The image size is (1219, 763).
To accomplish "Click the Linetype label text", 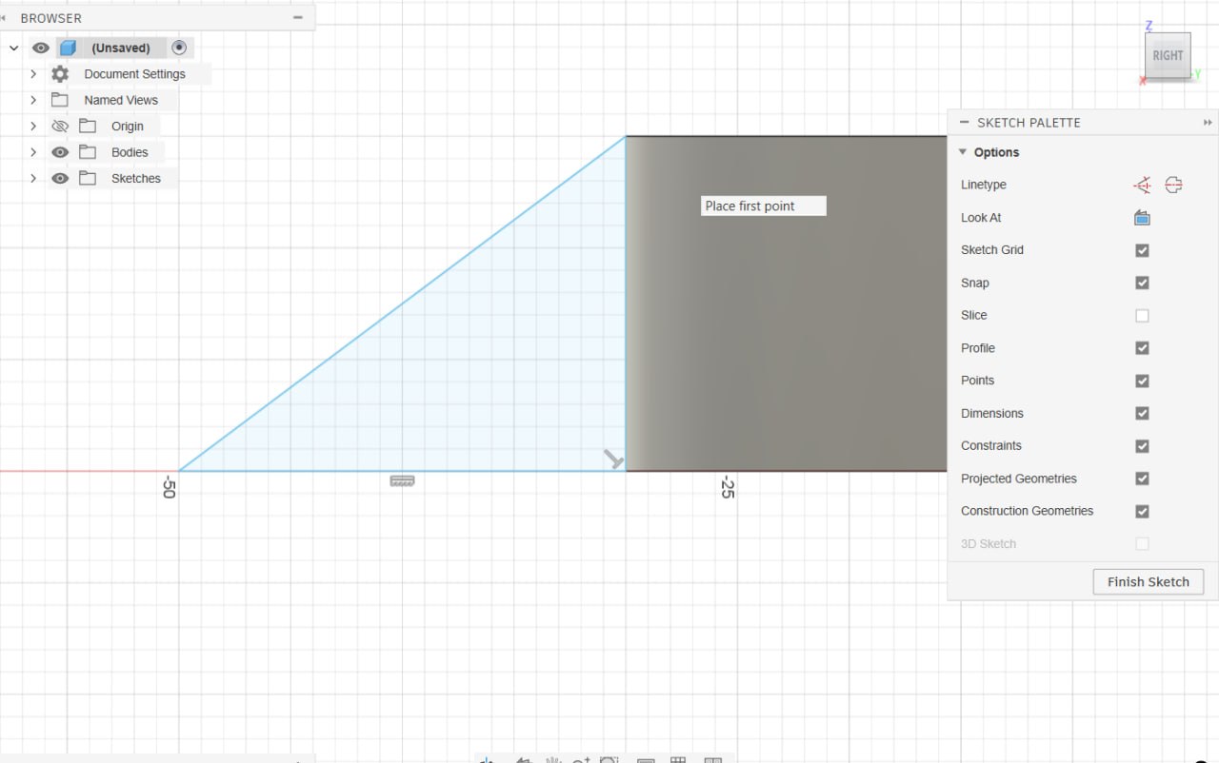I will click(984, 185).
